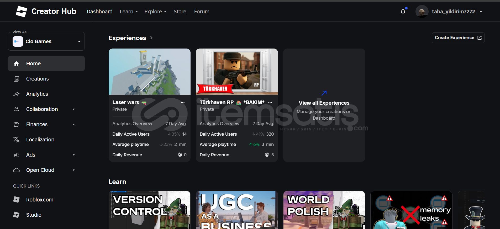Click the Create Experience button
Image resolution: width=500 pixels, height=229 pixels.
(x=458, y=38)
